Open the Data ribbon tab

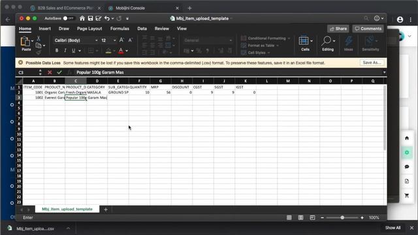142,29
